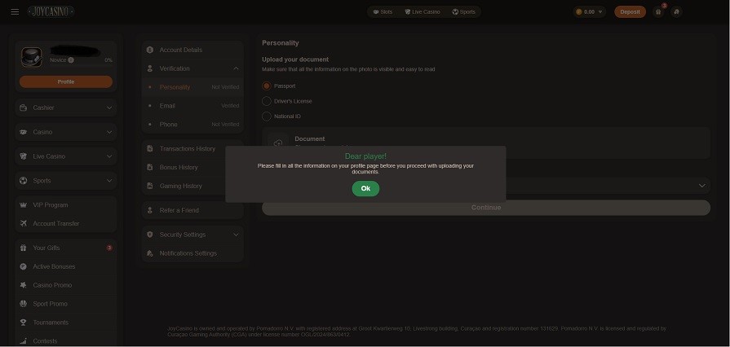Click the VIP Program crown icon
This screenshot has width=730, height=347.
coord(24,205)
